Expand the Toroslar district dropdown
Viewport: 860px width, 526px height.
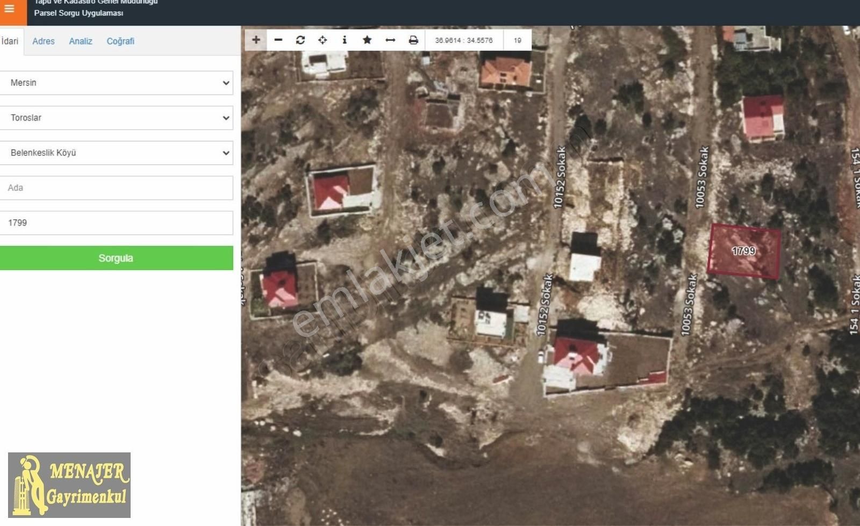[x=116, y=118]
